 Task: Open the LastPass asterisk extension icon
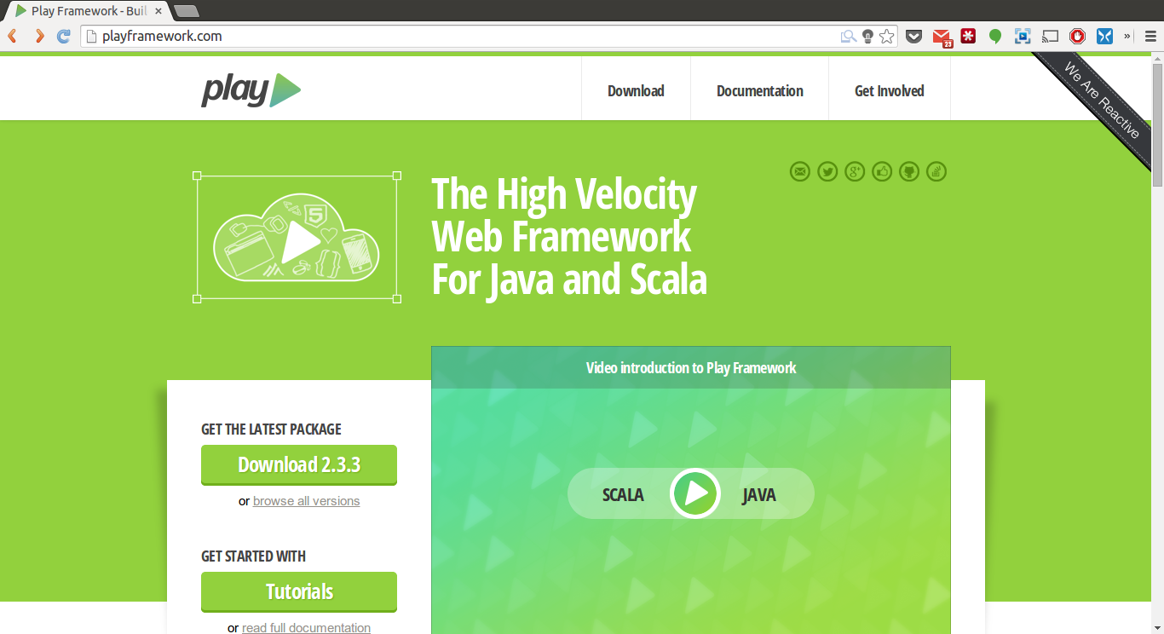(x=968, y=36)
